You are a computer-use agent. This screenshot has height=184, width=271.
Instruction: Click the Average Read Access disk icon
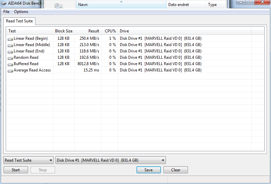click(10, 70)
